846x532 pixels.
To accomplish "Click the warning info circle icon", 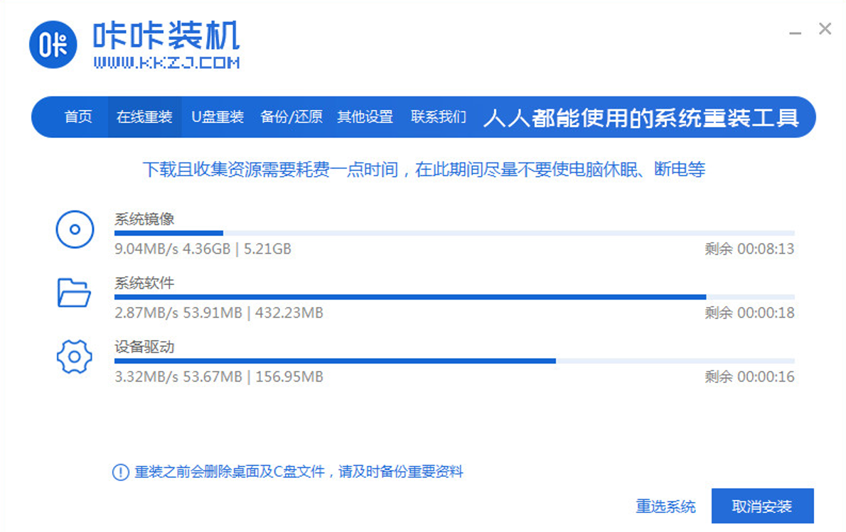I will pos(121,472).
